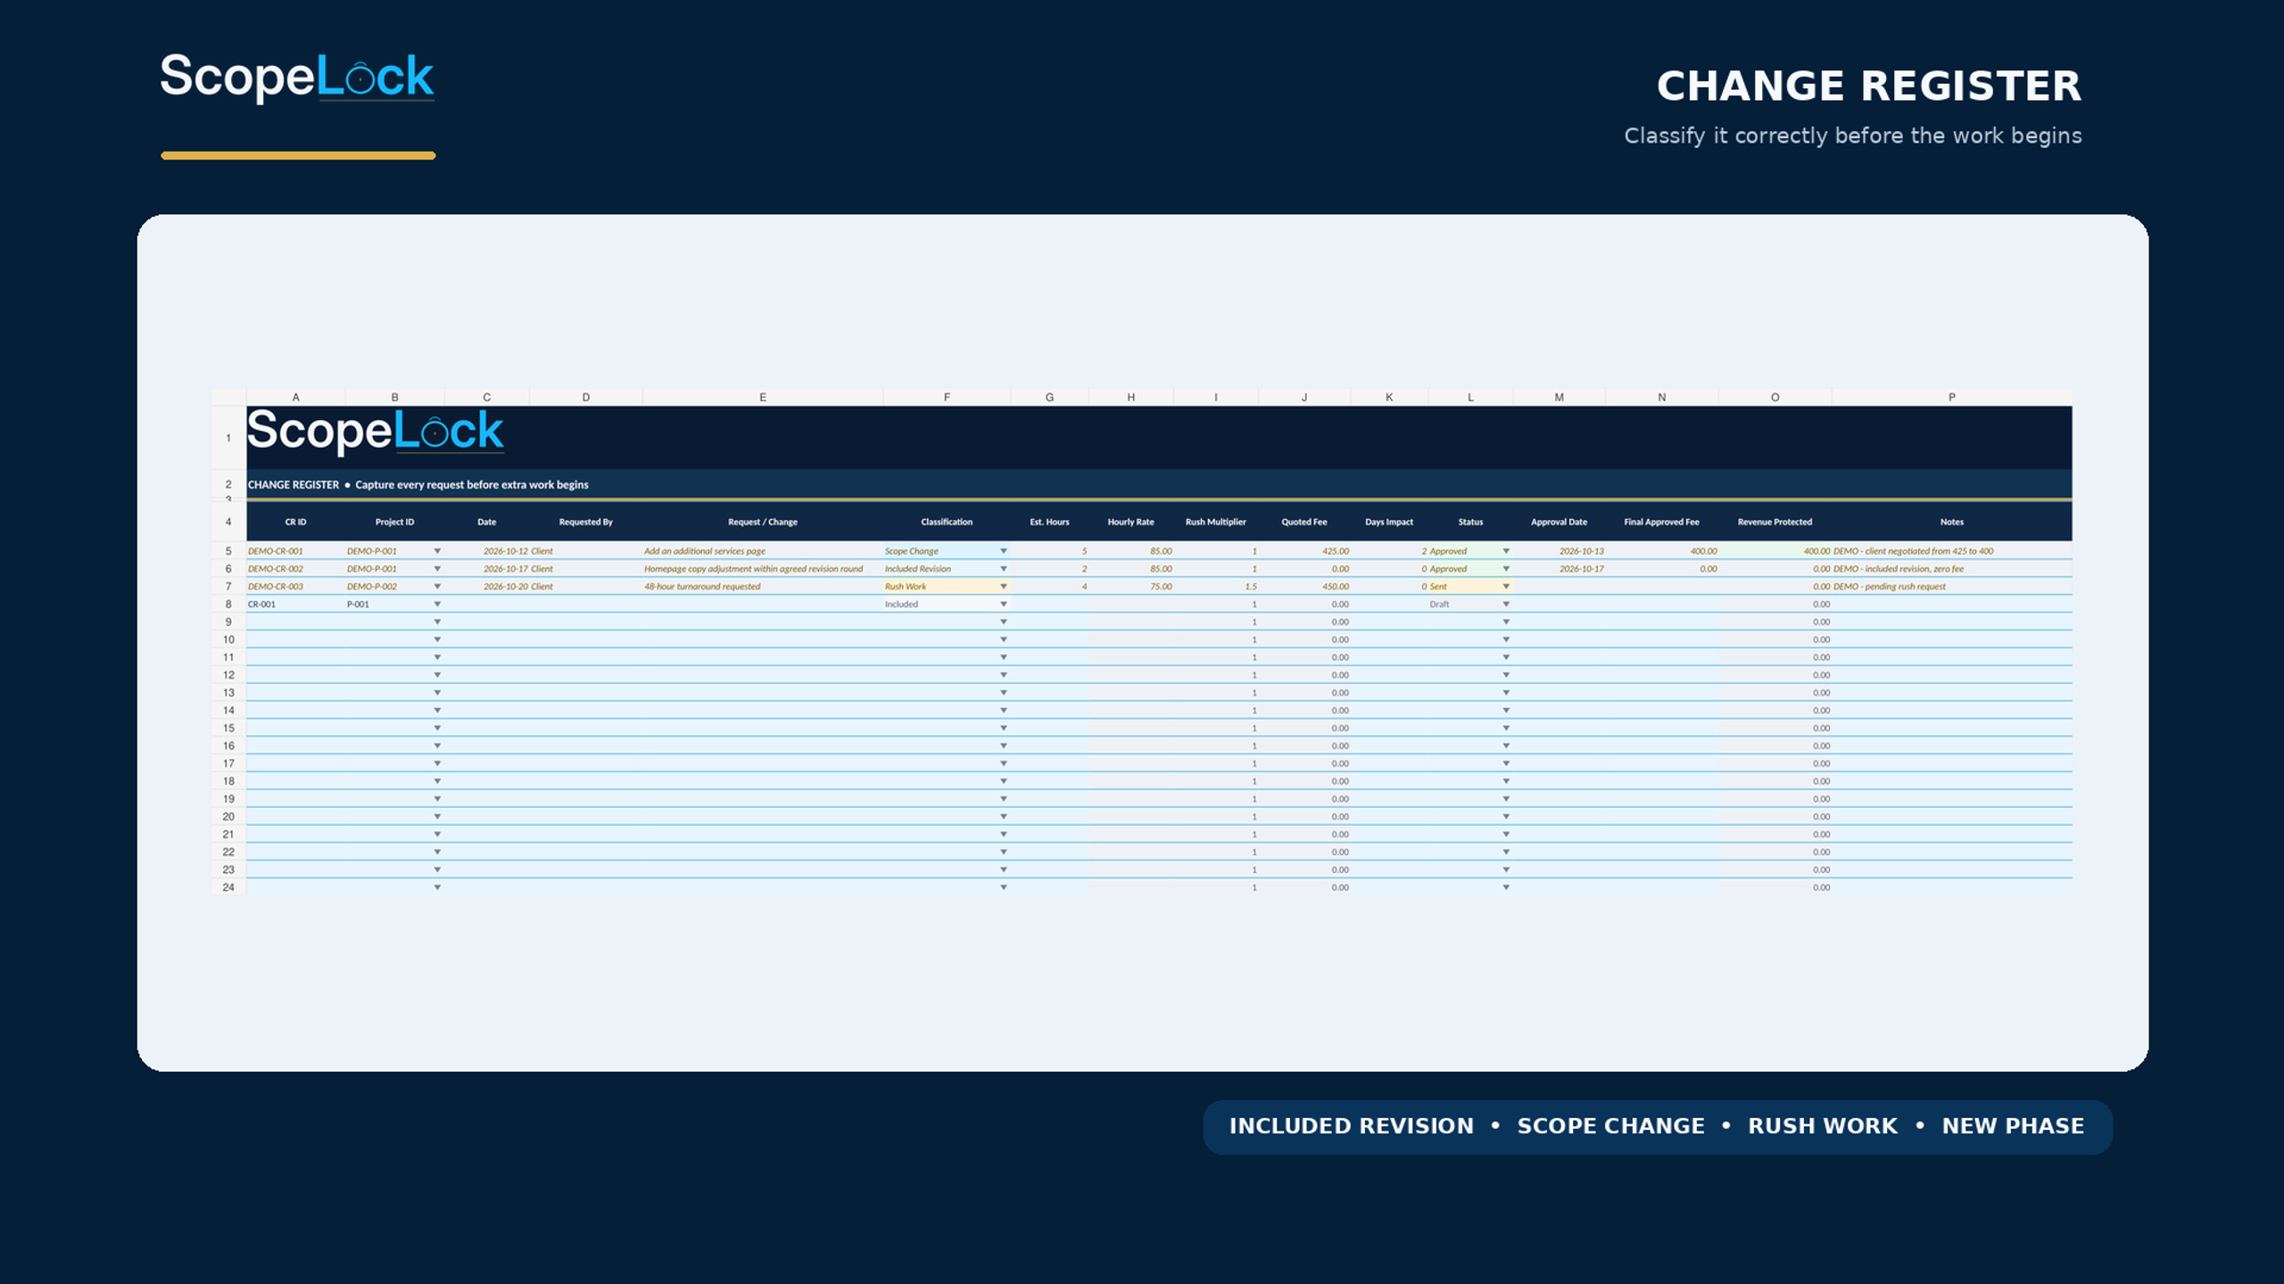The width and height of the screenshot is (2284, 1284).
Task: Select note 'pending rush request'
Action: 1952,587
